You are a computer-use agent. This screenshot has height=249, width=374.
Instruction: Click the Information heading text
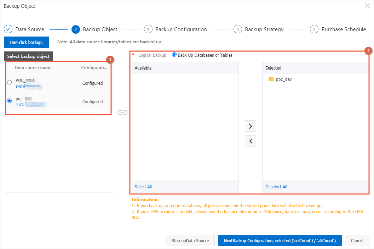(x=145, y=199)
